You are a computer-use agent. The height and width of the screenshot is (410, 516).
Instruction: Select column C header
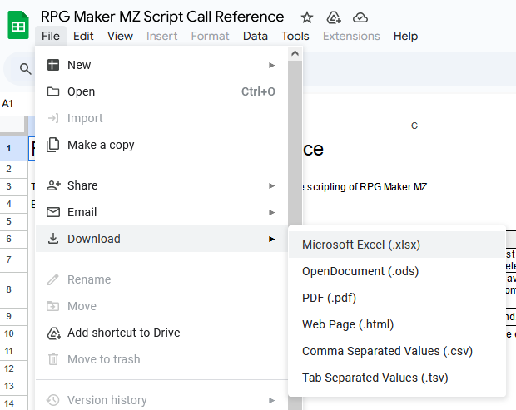pyautogui.click(x=414, y=126)
